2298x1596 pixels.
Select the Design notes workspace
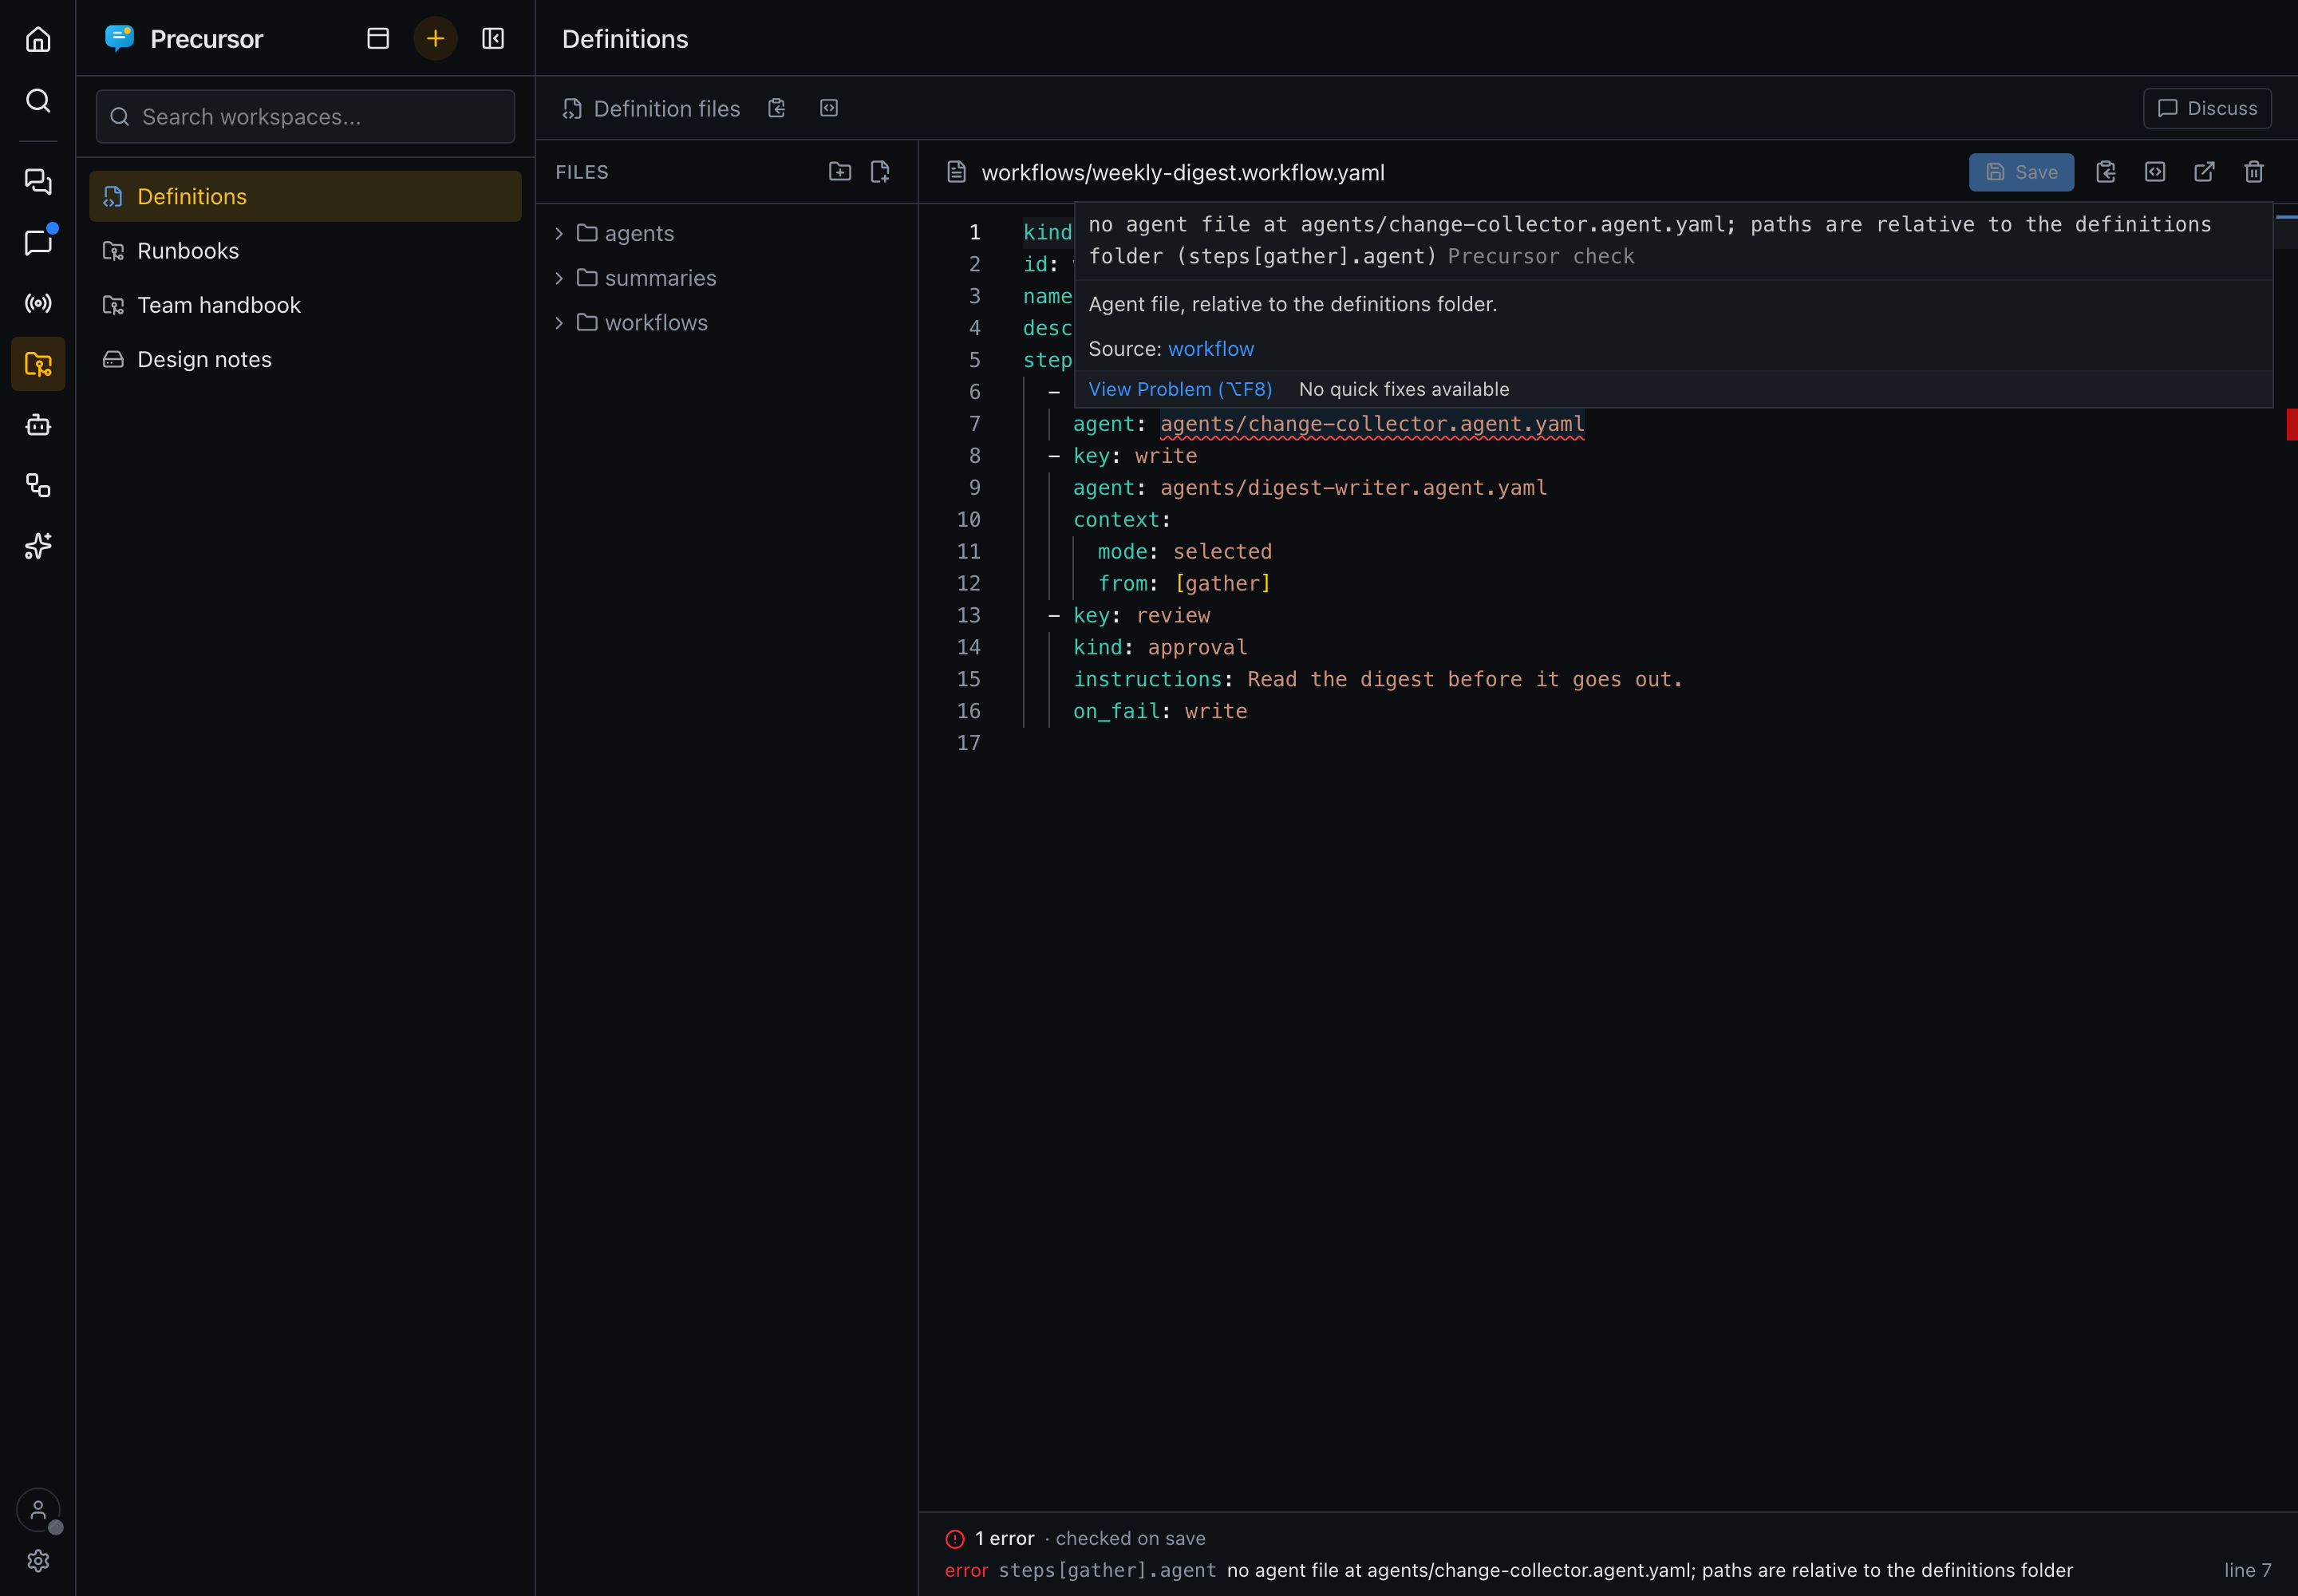(305, 359)
